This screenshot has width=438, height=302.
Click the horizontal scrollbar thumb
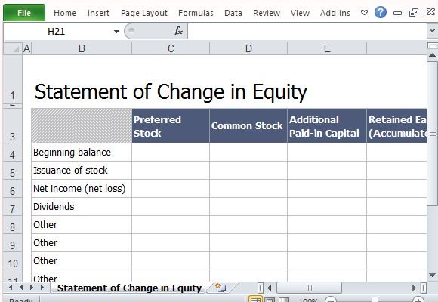[309, 288]
